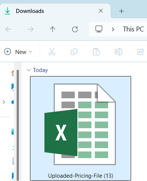The height and width of the screenshot is (181, 147).
Task: Go up one folder level
Action: tap(53, 29)
